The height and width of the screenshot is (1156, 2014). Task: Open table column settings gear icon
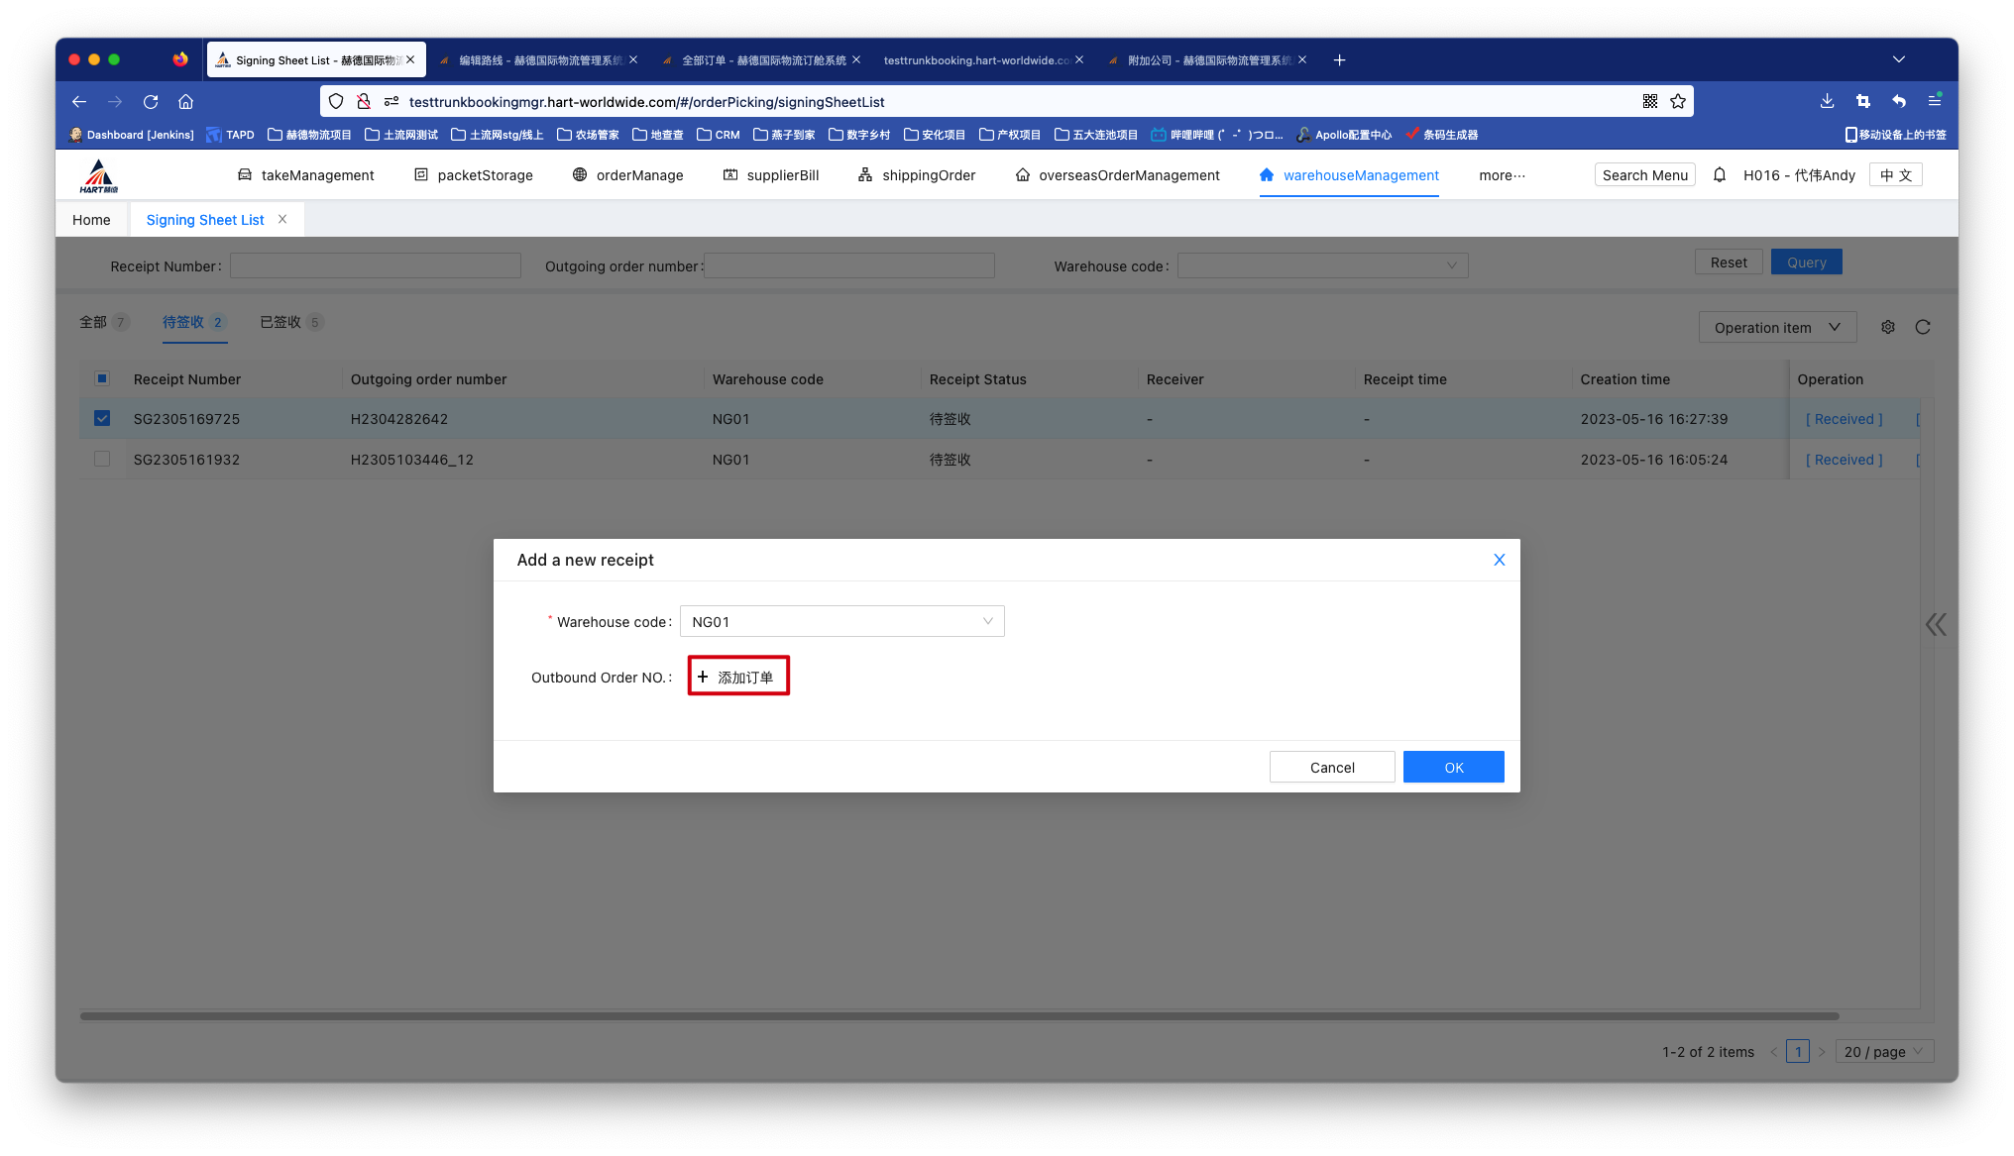(x=1888, y=327)
